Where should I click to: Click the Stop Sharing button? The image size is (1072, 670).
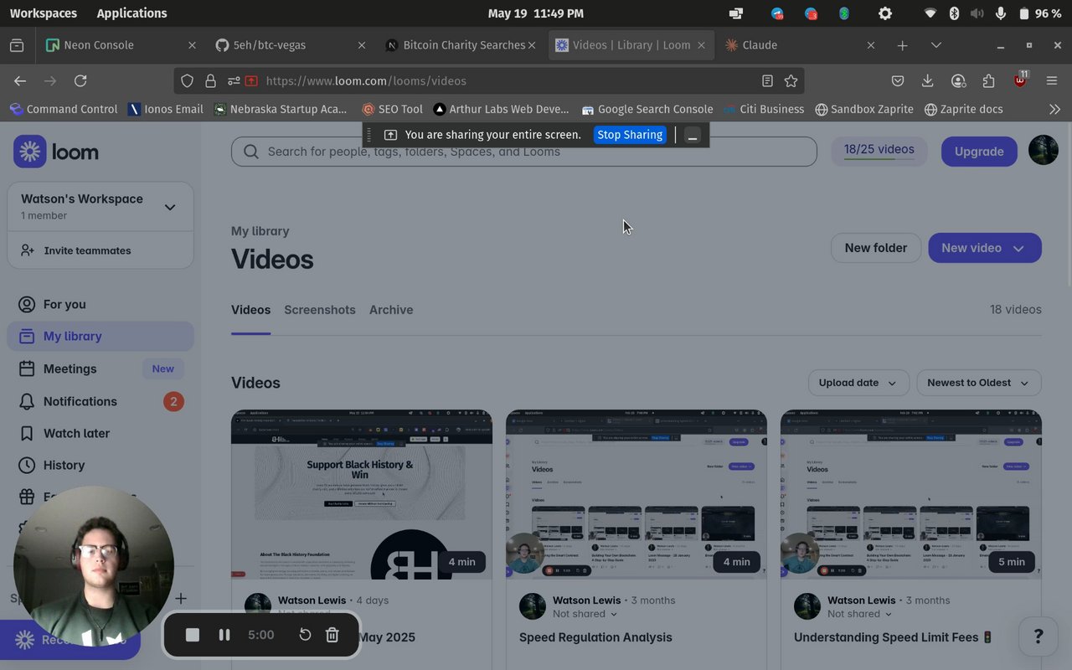630,135
